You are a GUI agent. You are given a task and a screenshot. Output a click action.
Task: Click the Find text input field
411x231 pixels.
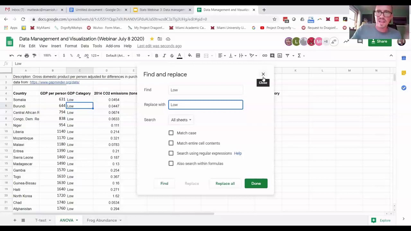(205, 90)
